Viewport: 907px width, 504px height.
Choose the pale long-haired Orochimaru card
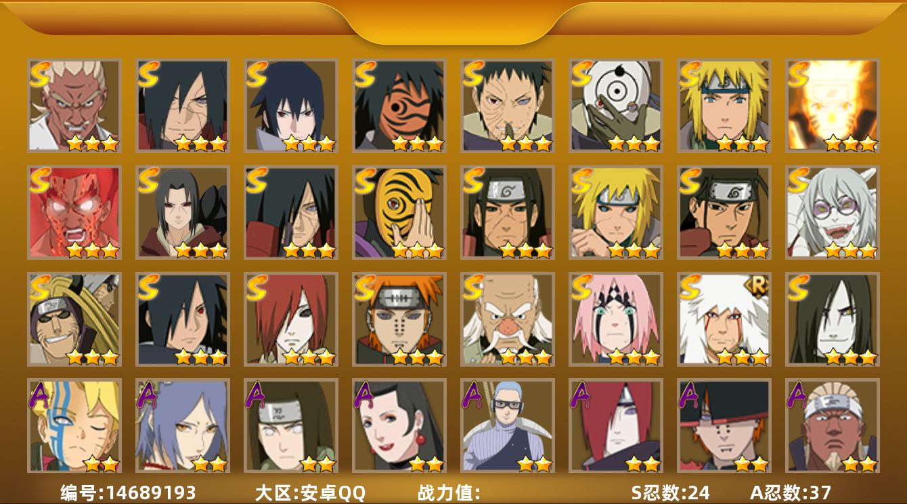[832, 319]
